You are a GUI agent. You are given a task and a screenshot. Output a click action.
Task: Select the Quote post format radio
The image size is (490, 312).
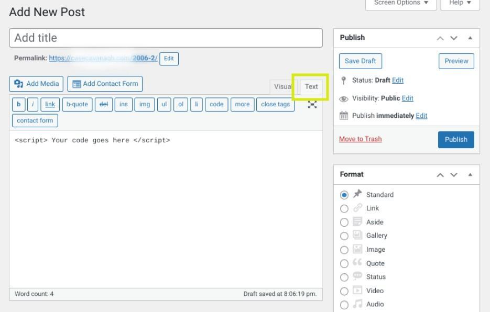pos(344,264)
